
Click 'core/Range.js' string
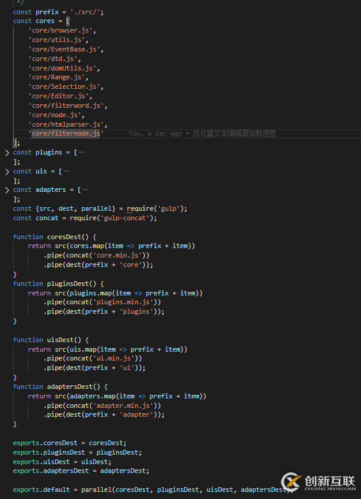[x=57, y=78]
